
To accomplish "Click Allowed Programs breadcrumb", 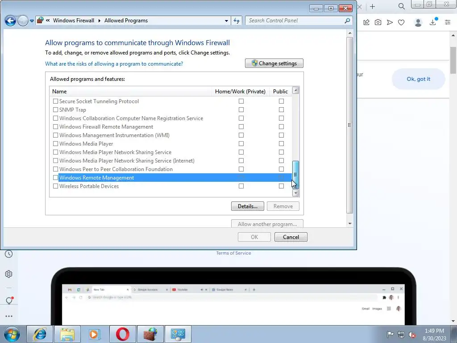I will coord(126,21).
